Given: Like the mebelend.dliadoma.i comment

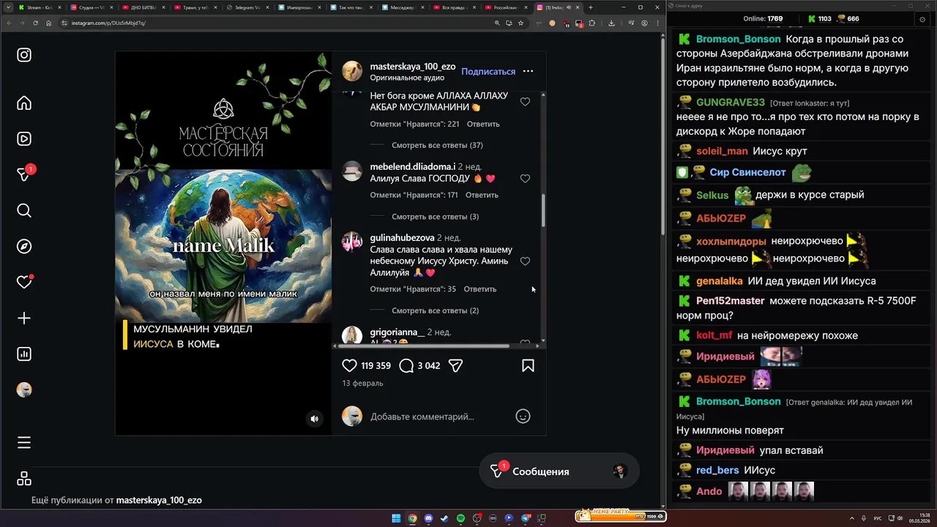Looking at the screenshot, I should (525, 179).
